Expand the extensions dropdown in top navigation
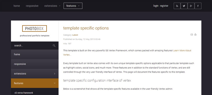The width and height of the screenshot is (212, 95). [52, 6]
